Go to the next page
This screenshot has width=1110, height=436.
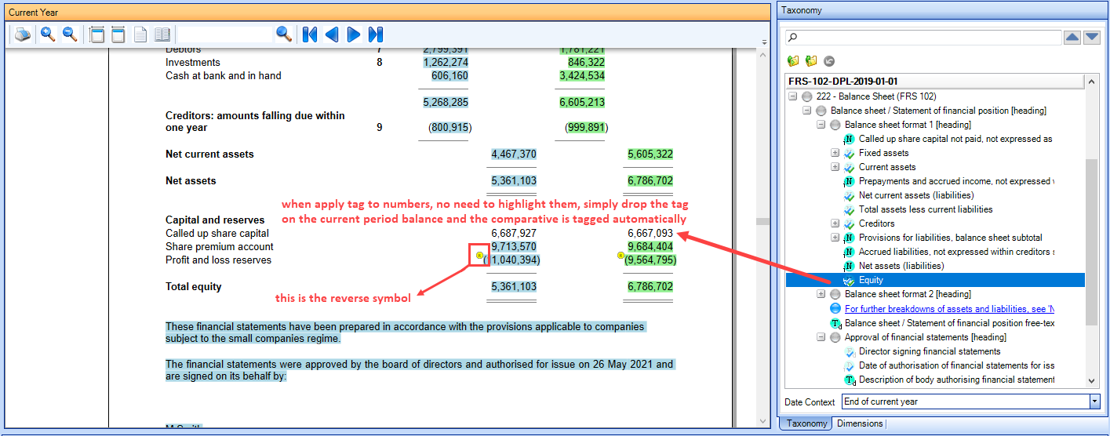pyautogui.click(x=354, y=35)
